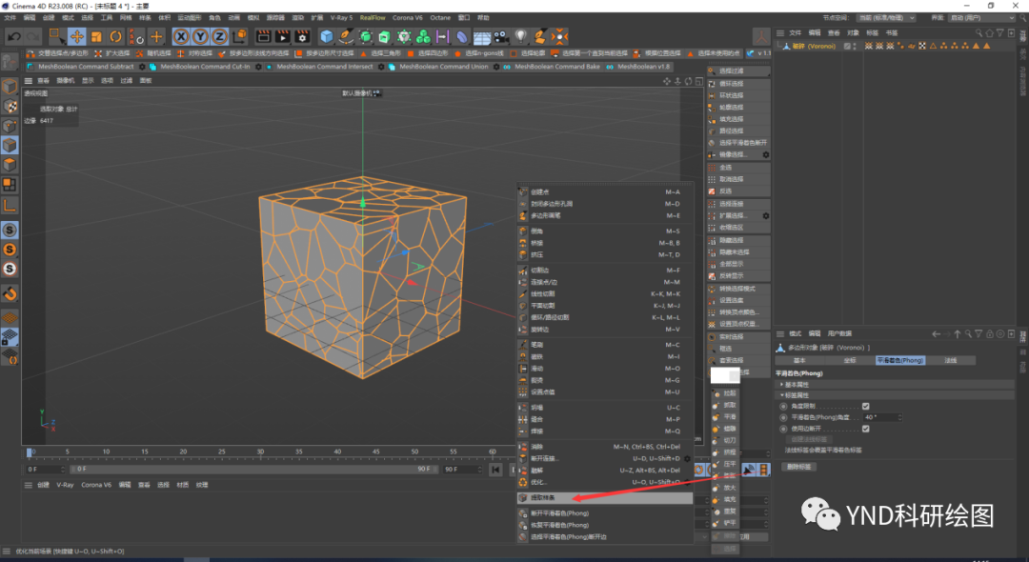Click the deformer bend capsule icon
This screenshot has width=1029, height=562.
point(463,37)
